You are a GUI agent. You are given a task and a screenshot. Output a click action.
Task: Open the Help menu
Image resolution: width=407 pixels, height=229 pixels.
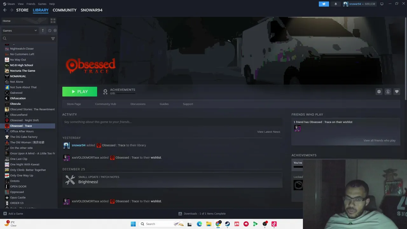(52, 4)
